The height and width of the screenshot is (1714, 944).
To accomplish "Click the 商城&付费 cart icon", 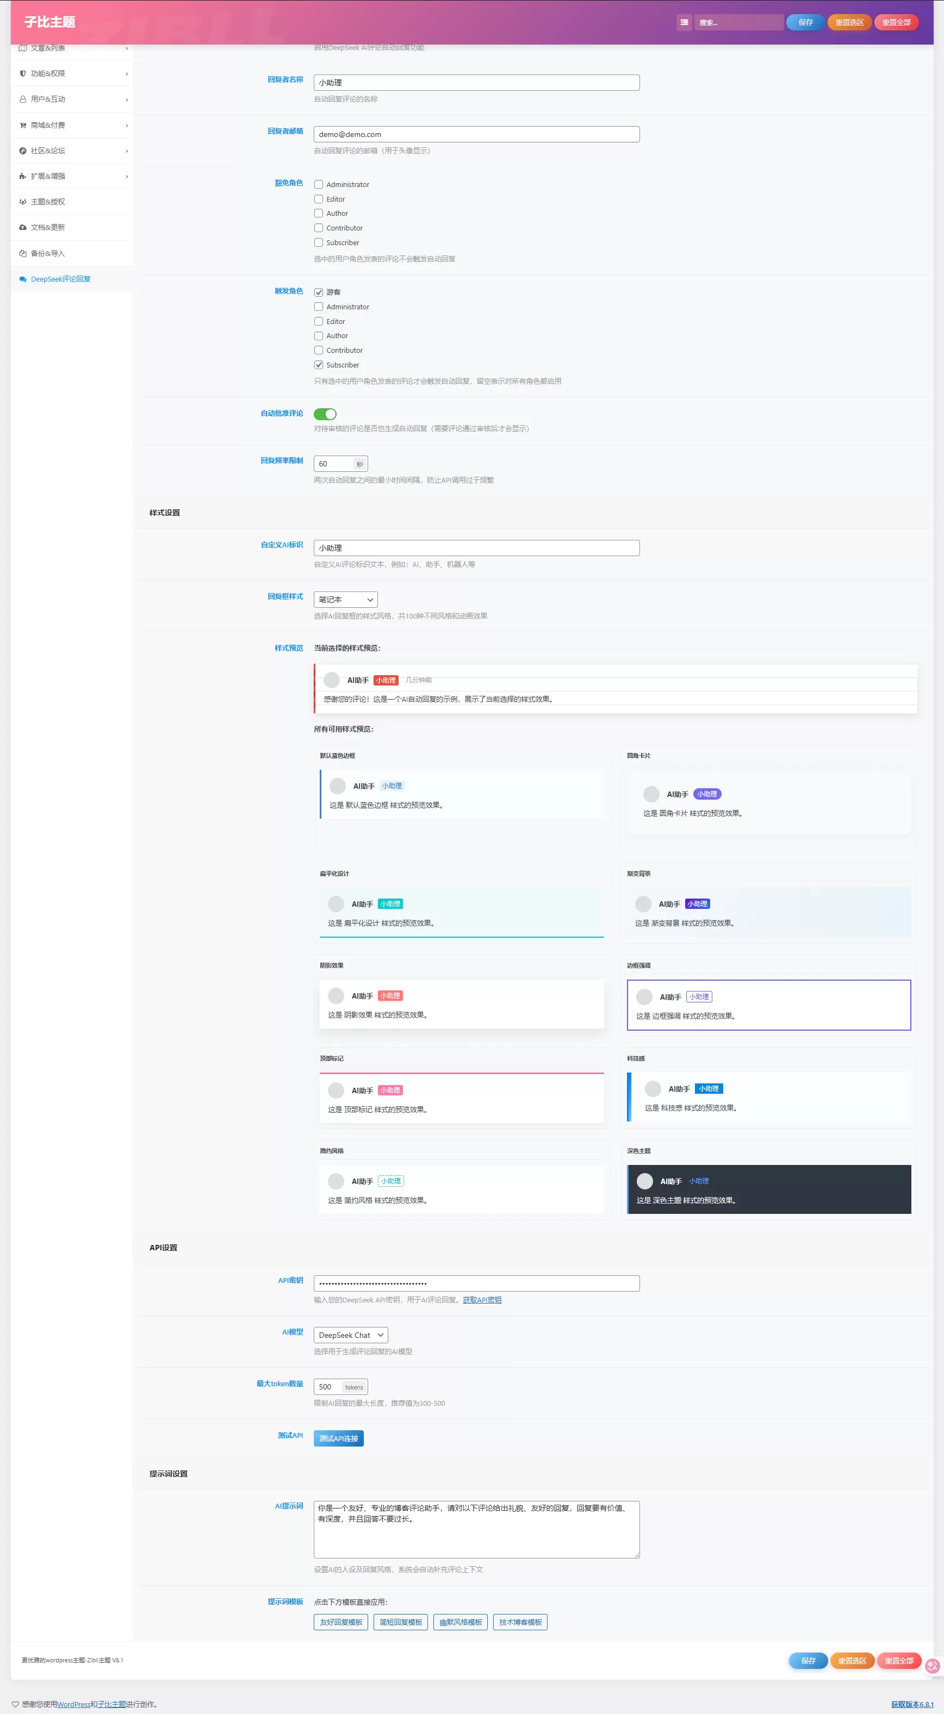I will 23,125.
